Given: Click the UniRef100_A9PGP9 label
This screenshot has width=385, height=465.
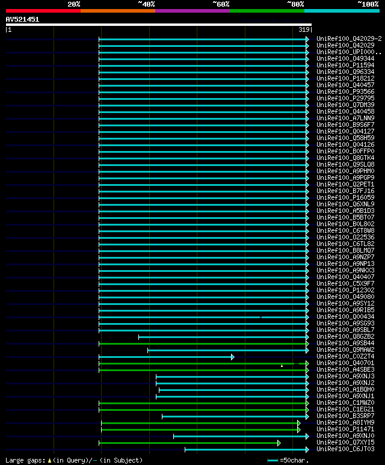Looking at the screenshot, I should (x=345, y=177).
